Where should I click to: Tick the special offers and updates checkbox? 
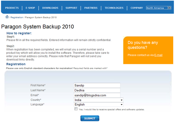tap(76, 109)
